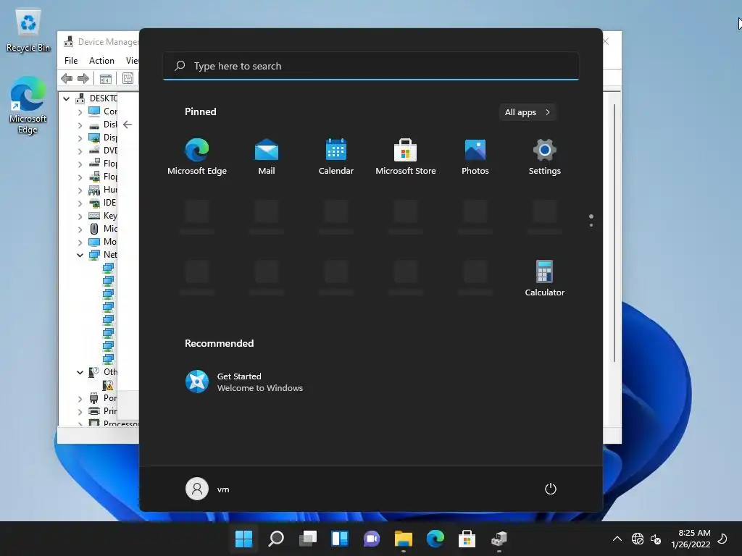Open Microsoft Store from pinned apps
Viewport: 742px width, 556px height.
(406, 156)
